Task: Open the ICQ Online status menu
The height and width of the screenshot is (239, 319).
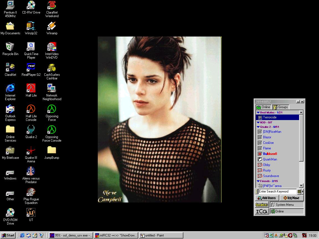Action: click(x=287, y=211)
